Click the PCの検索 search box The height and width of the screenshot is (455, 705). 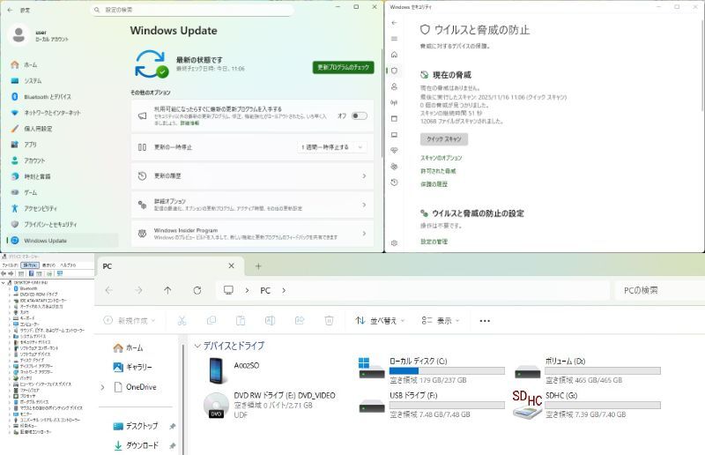coord(659,290)
